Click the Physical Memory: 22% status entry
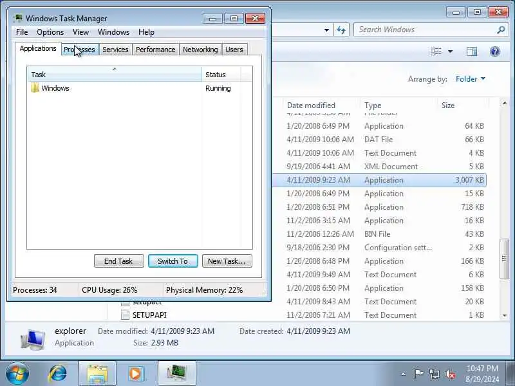 click(204, 290)
